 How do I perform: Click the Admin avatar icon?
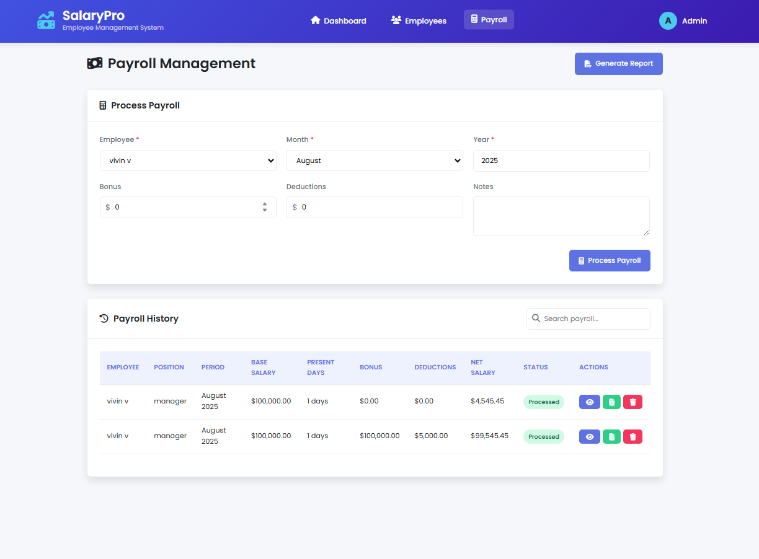[x=668, y=20]
